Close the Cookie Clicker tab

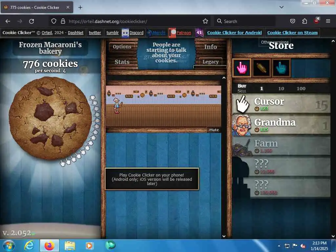point(68,7)
